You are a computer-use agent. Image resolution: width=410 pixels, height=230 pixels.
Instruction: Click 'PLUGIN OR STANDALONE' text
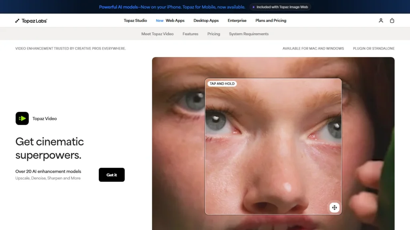coord(374,48)
